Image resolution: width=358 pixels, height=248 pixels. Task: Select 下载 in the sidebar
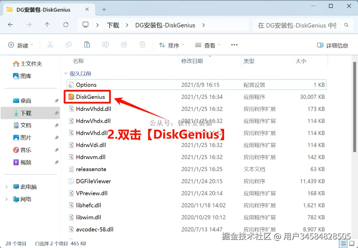(30, 113)
